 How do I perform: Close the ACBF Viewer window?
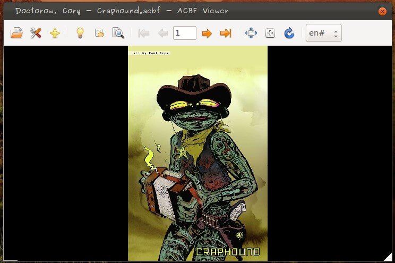pyautogui.click(x=382, y=11)
